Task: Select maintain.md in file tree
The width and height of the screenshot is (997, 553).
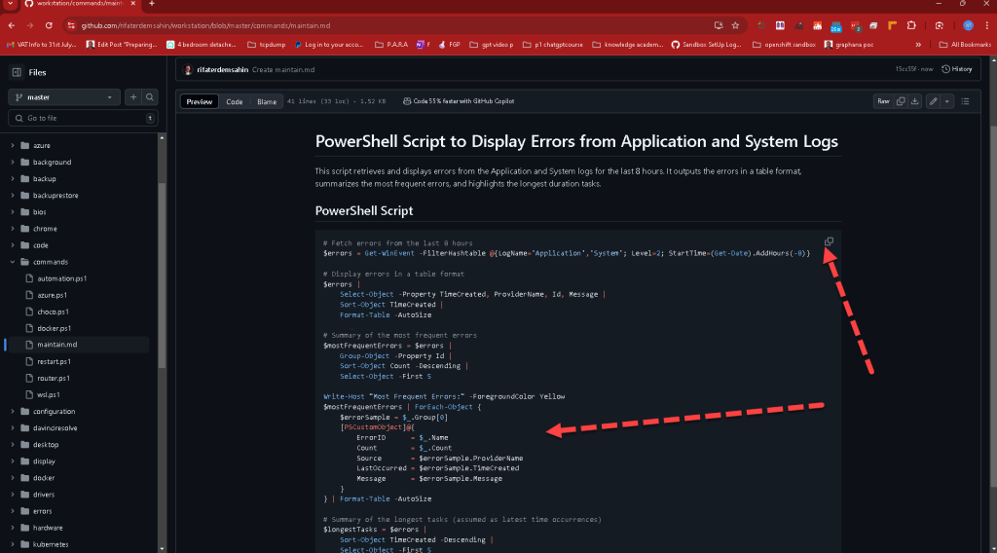Action: pyautogui.click(x=57, y=345)
